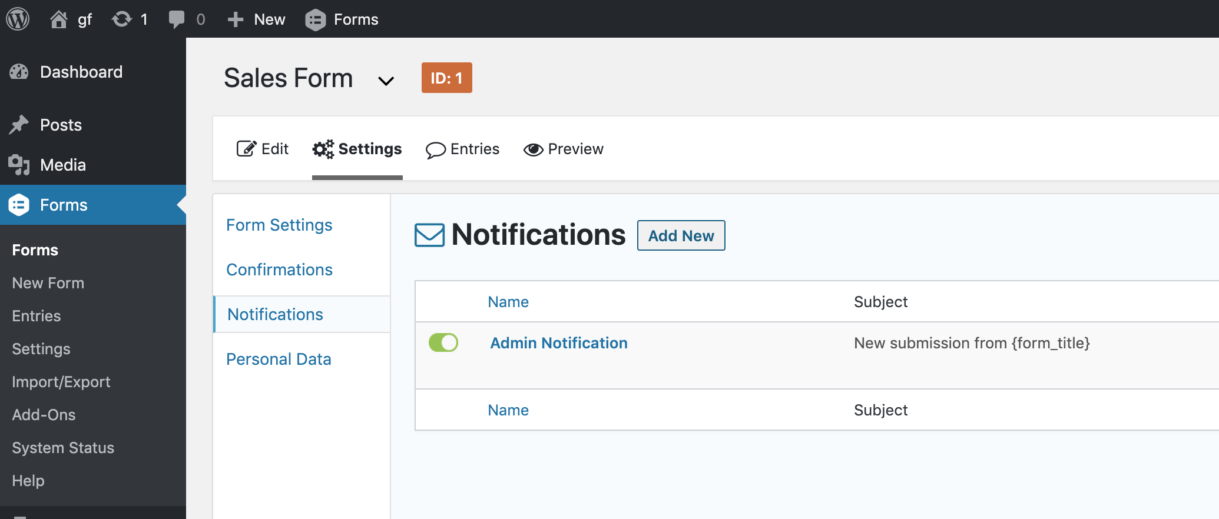Click the Forms top-level sidebar label
Screen dimensions: 1219x519
[x=64, y=205]
